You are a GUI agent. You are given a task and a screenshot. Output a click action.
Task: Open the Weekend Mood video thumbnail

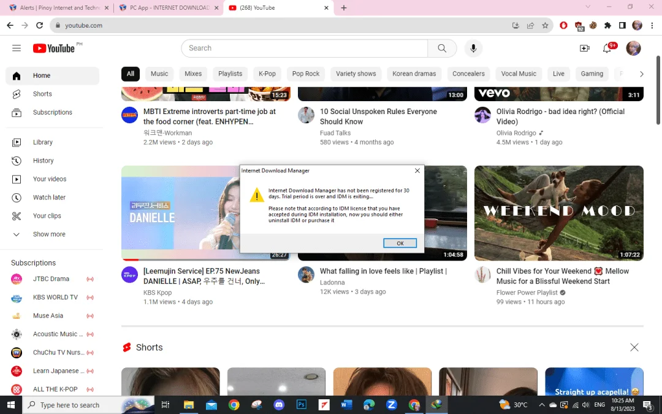click(x=558, y=213)
